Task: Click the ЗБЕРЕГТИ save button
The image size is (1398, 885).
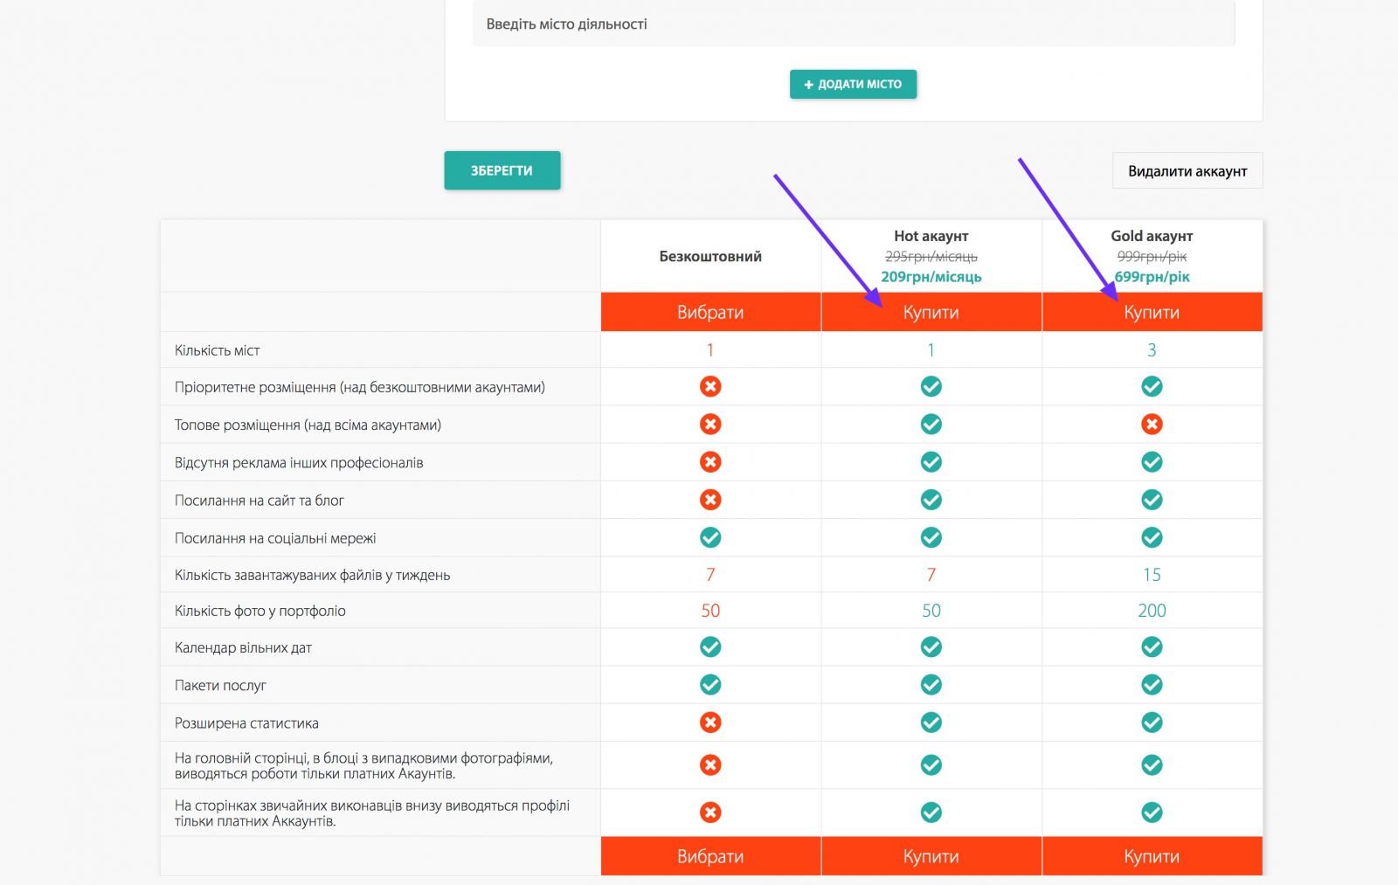Action: tap(502, 170)
